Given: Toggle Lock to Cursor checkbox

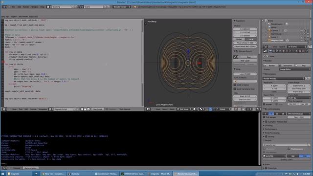Looking at the screenshot, I should (x=235, y=85).
